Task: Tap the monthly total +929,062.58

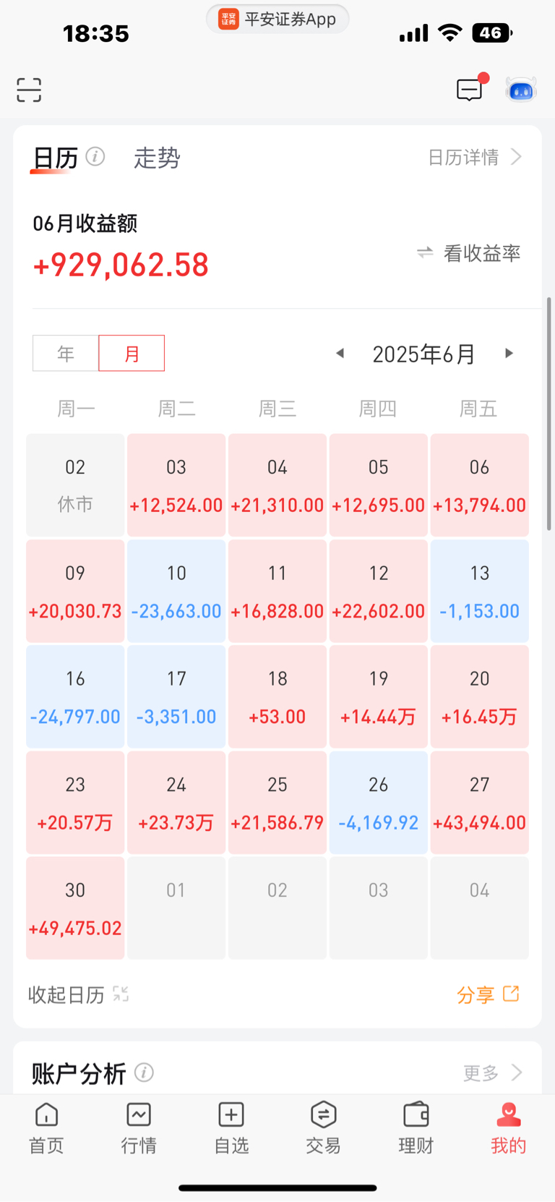Action: pos(121,265)
